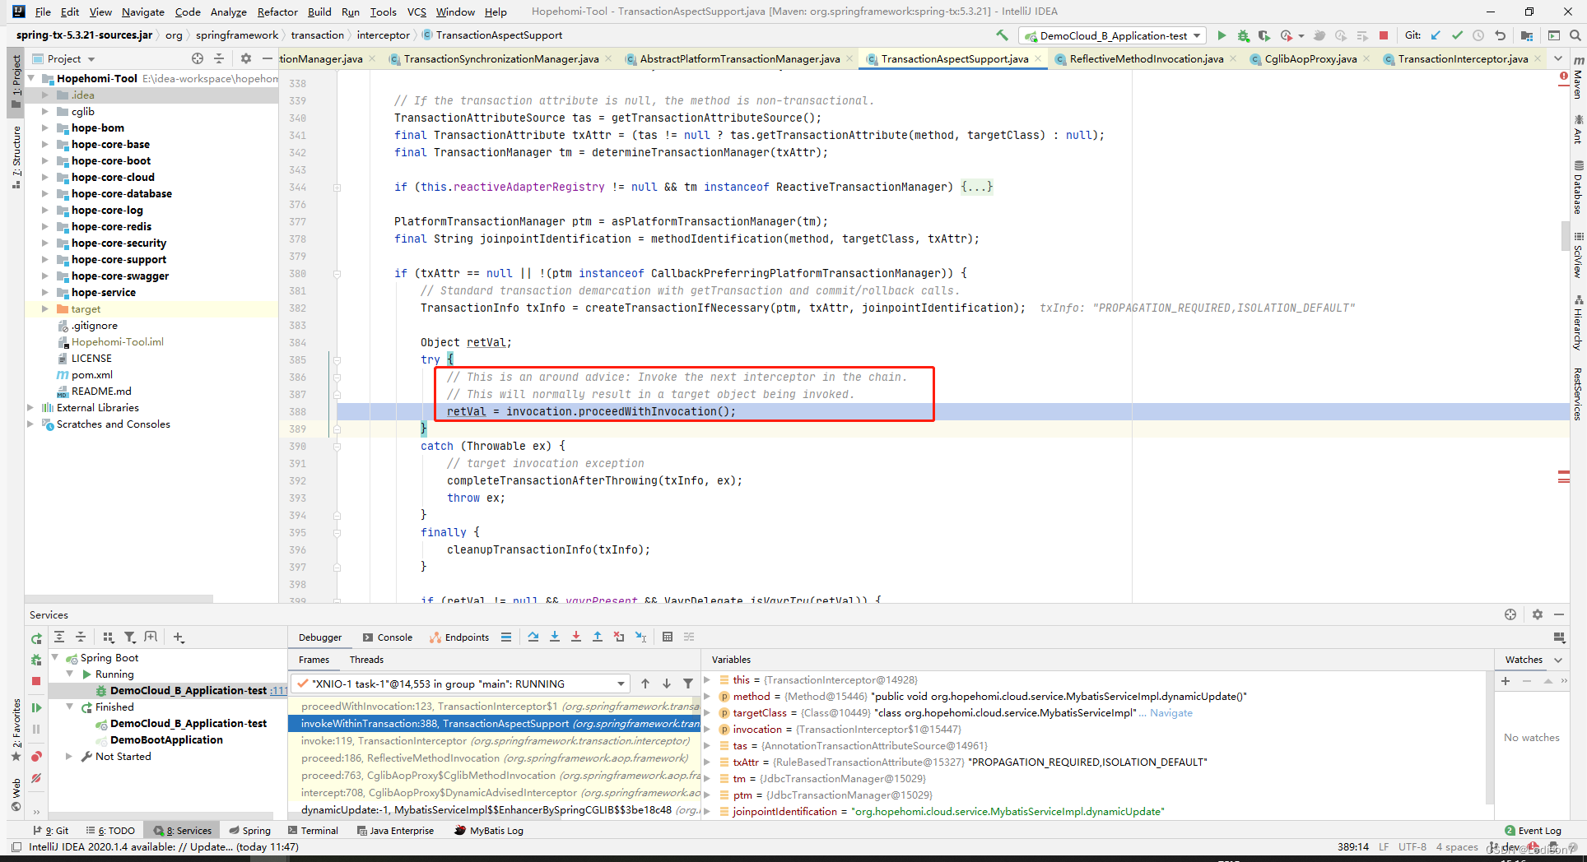Open Project view mode dropdown
The height and width of the screenshot is (862, 1587).
tap(91, 59)
